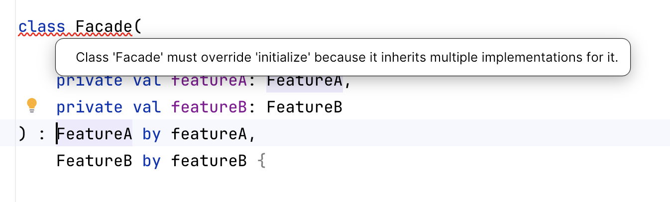670x202 pixels.
Task: Click the 'by' keyword before featureA delegate
Action: click(x=151, y=134)
